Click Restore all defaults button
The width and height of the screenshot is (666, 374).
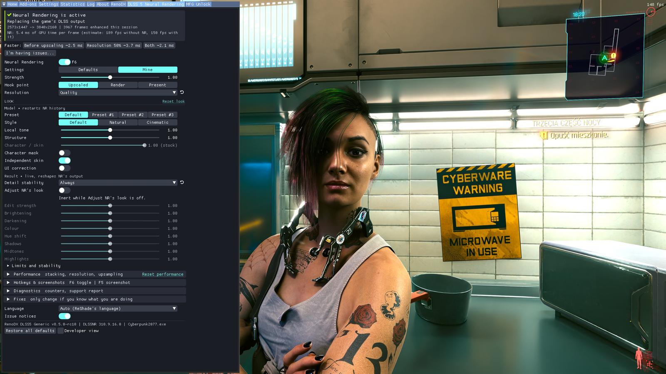coord(30,331)
